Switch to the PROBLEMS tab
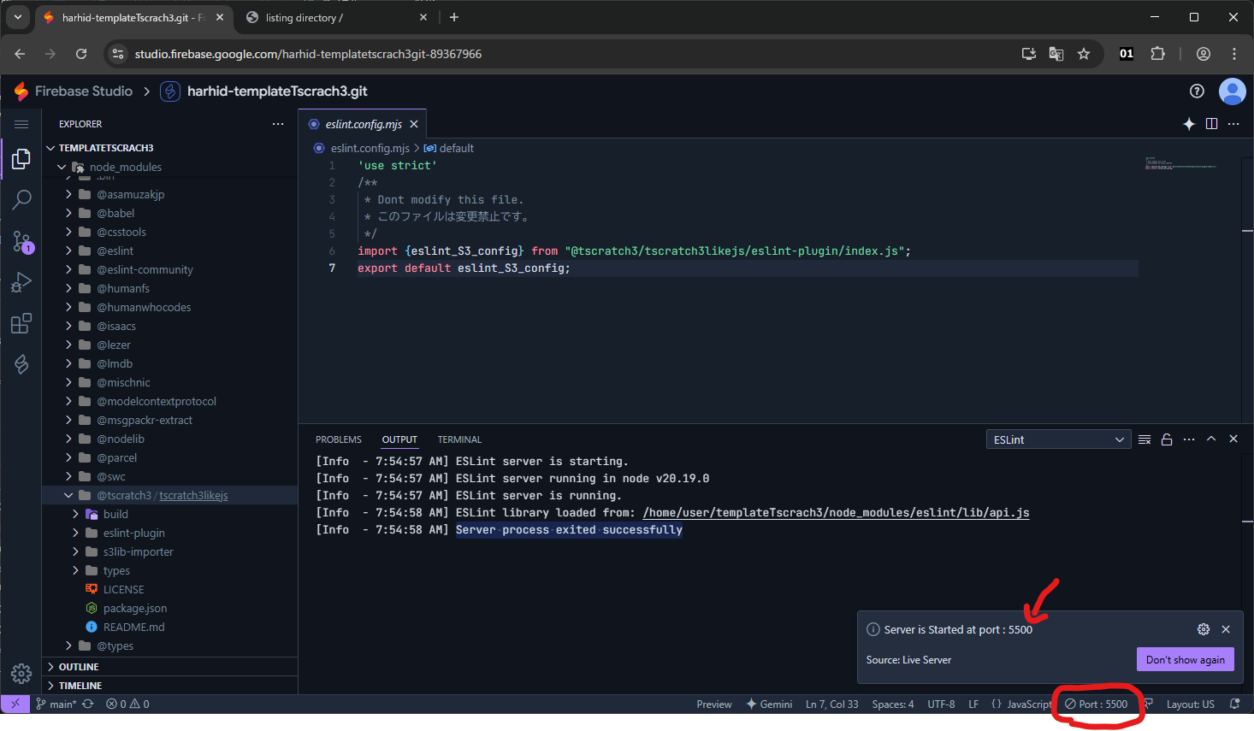This screenshot has height=731, width=1254. pos(338,439)
